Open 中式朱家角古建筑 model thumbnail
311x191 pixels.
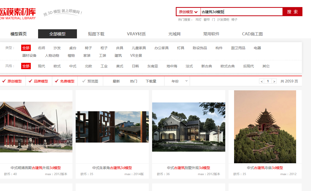point(112,127)
